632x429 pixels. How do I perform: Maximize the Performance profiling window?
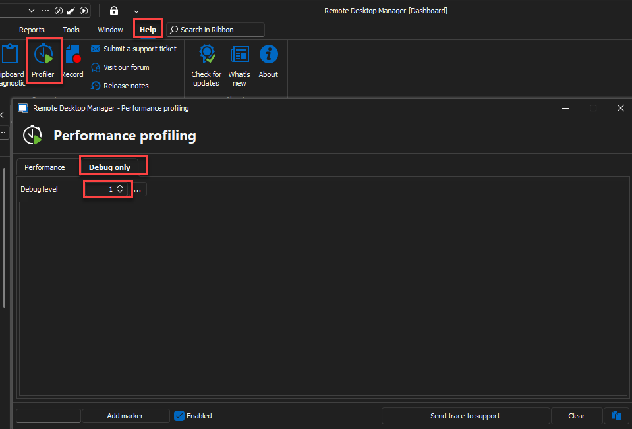[x=593, y=108]
